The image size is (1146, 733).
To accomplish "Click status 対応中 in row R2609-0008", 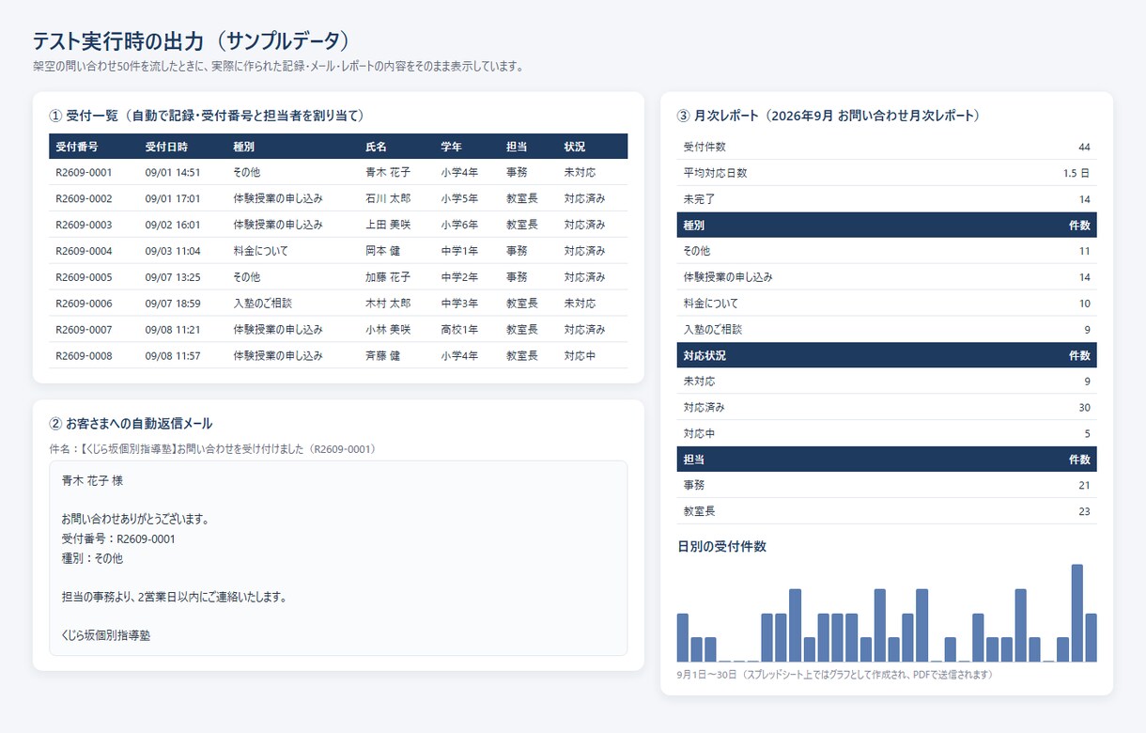I will click(x=580, y=356).
